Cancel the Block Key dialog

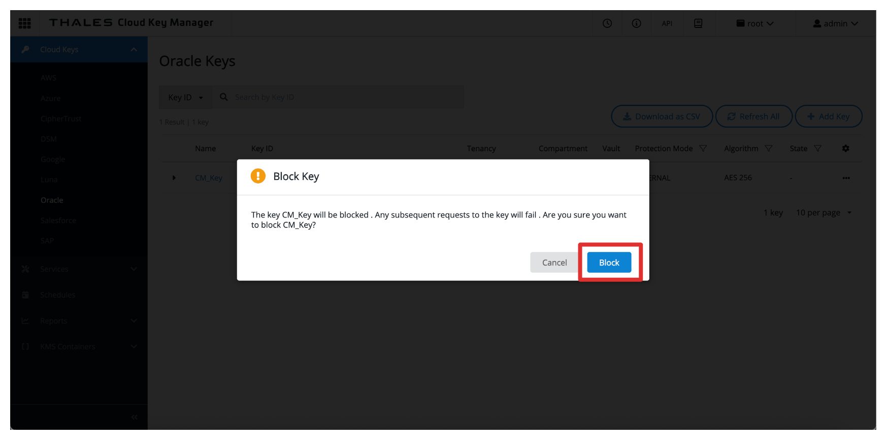(554, 263)
